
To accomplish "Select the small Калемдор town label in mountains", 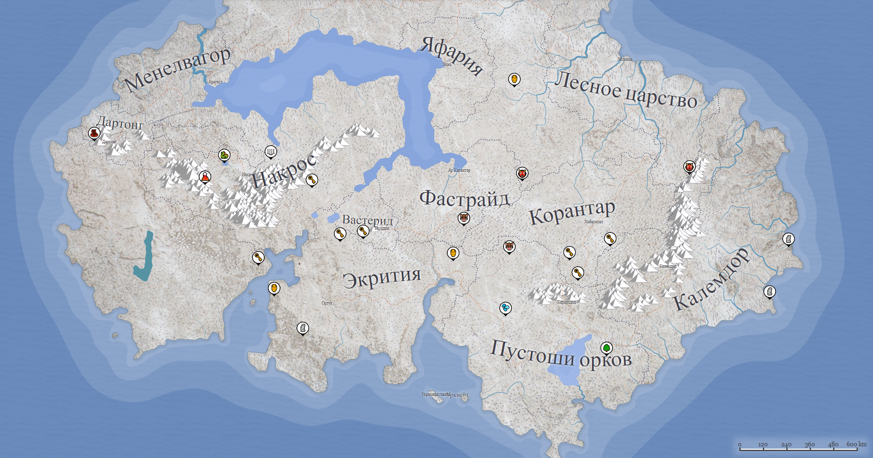I will [x=668, y=266].
